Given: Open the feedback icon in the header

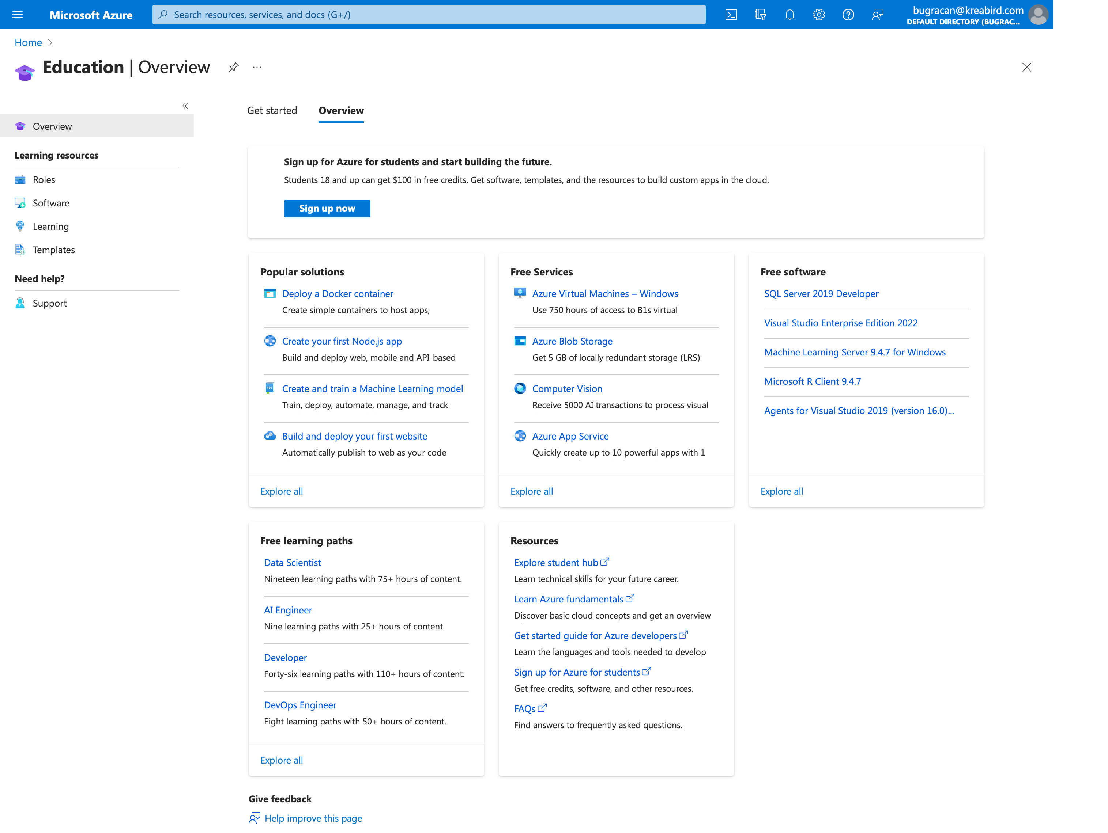Looking at the screenshot, I should [x=877, y=15].
